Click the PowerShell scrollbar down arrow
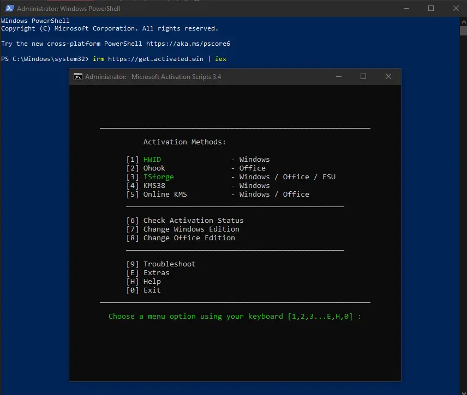 tap(463, 392)
